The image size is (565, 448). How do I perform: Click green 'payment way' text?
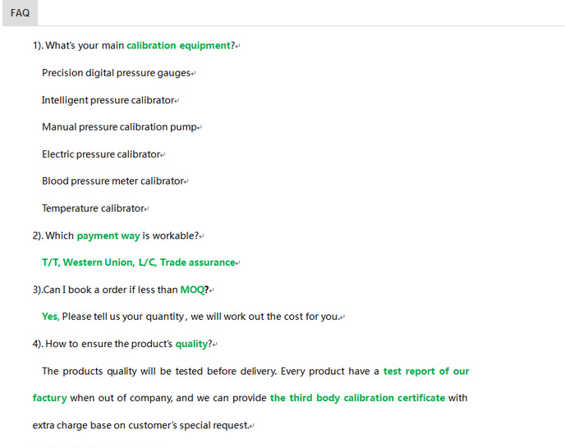(108, 235)
